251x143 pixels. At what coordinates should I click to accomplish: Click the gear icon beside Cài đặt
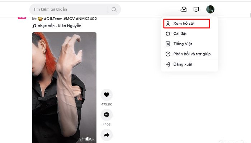pyautogui.click(x=168, y=34)
